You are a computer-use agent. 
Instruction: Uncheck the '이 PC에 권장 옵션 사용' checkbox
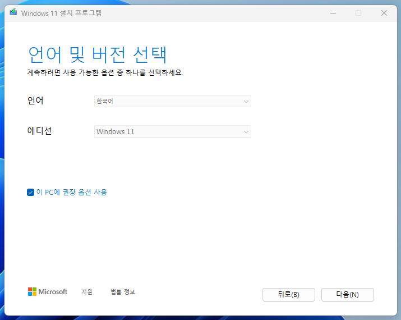(x=30, y=192)
